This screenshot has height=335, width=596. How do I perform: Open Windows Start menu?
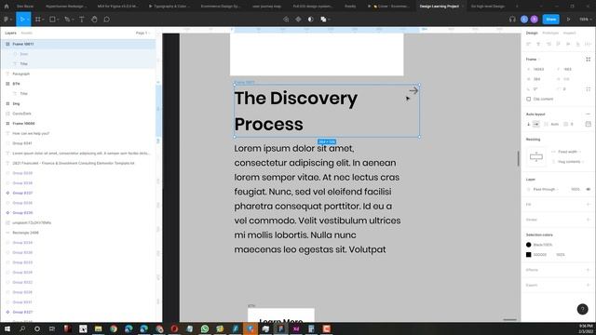tap(7, 328)
